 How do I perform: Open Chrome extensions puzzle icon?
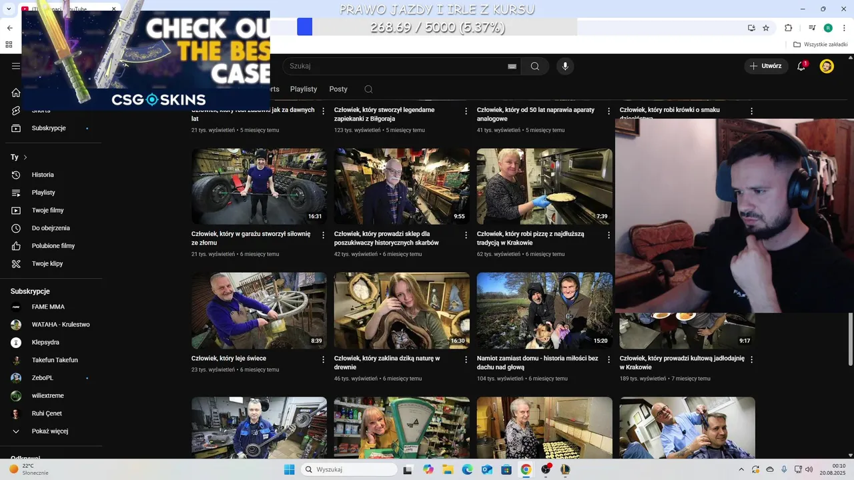point(789,28)
